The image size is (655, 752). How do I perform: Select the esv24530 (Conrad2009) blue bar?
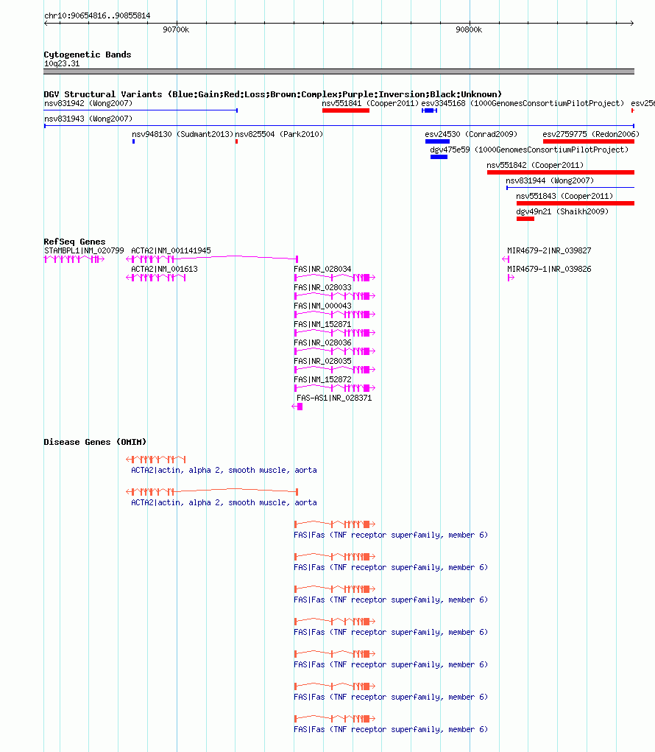(x=437, y=141)
